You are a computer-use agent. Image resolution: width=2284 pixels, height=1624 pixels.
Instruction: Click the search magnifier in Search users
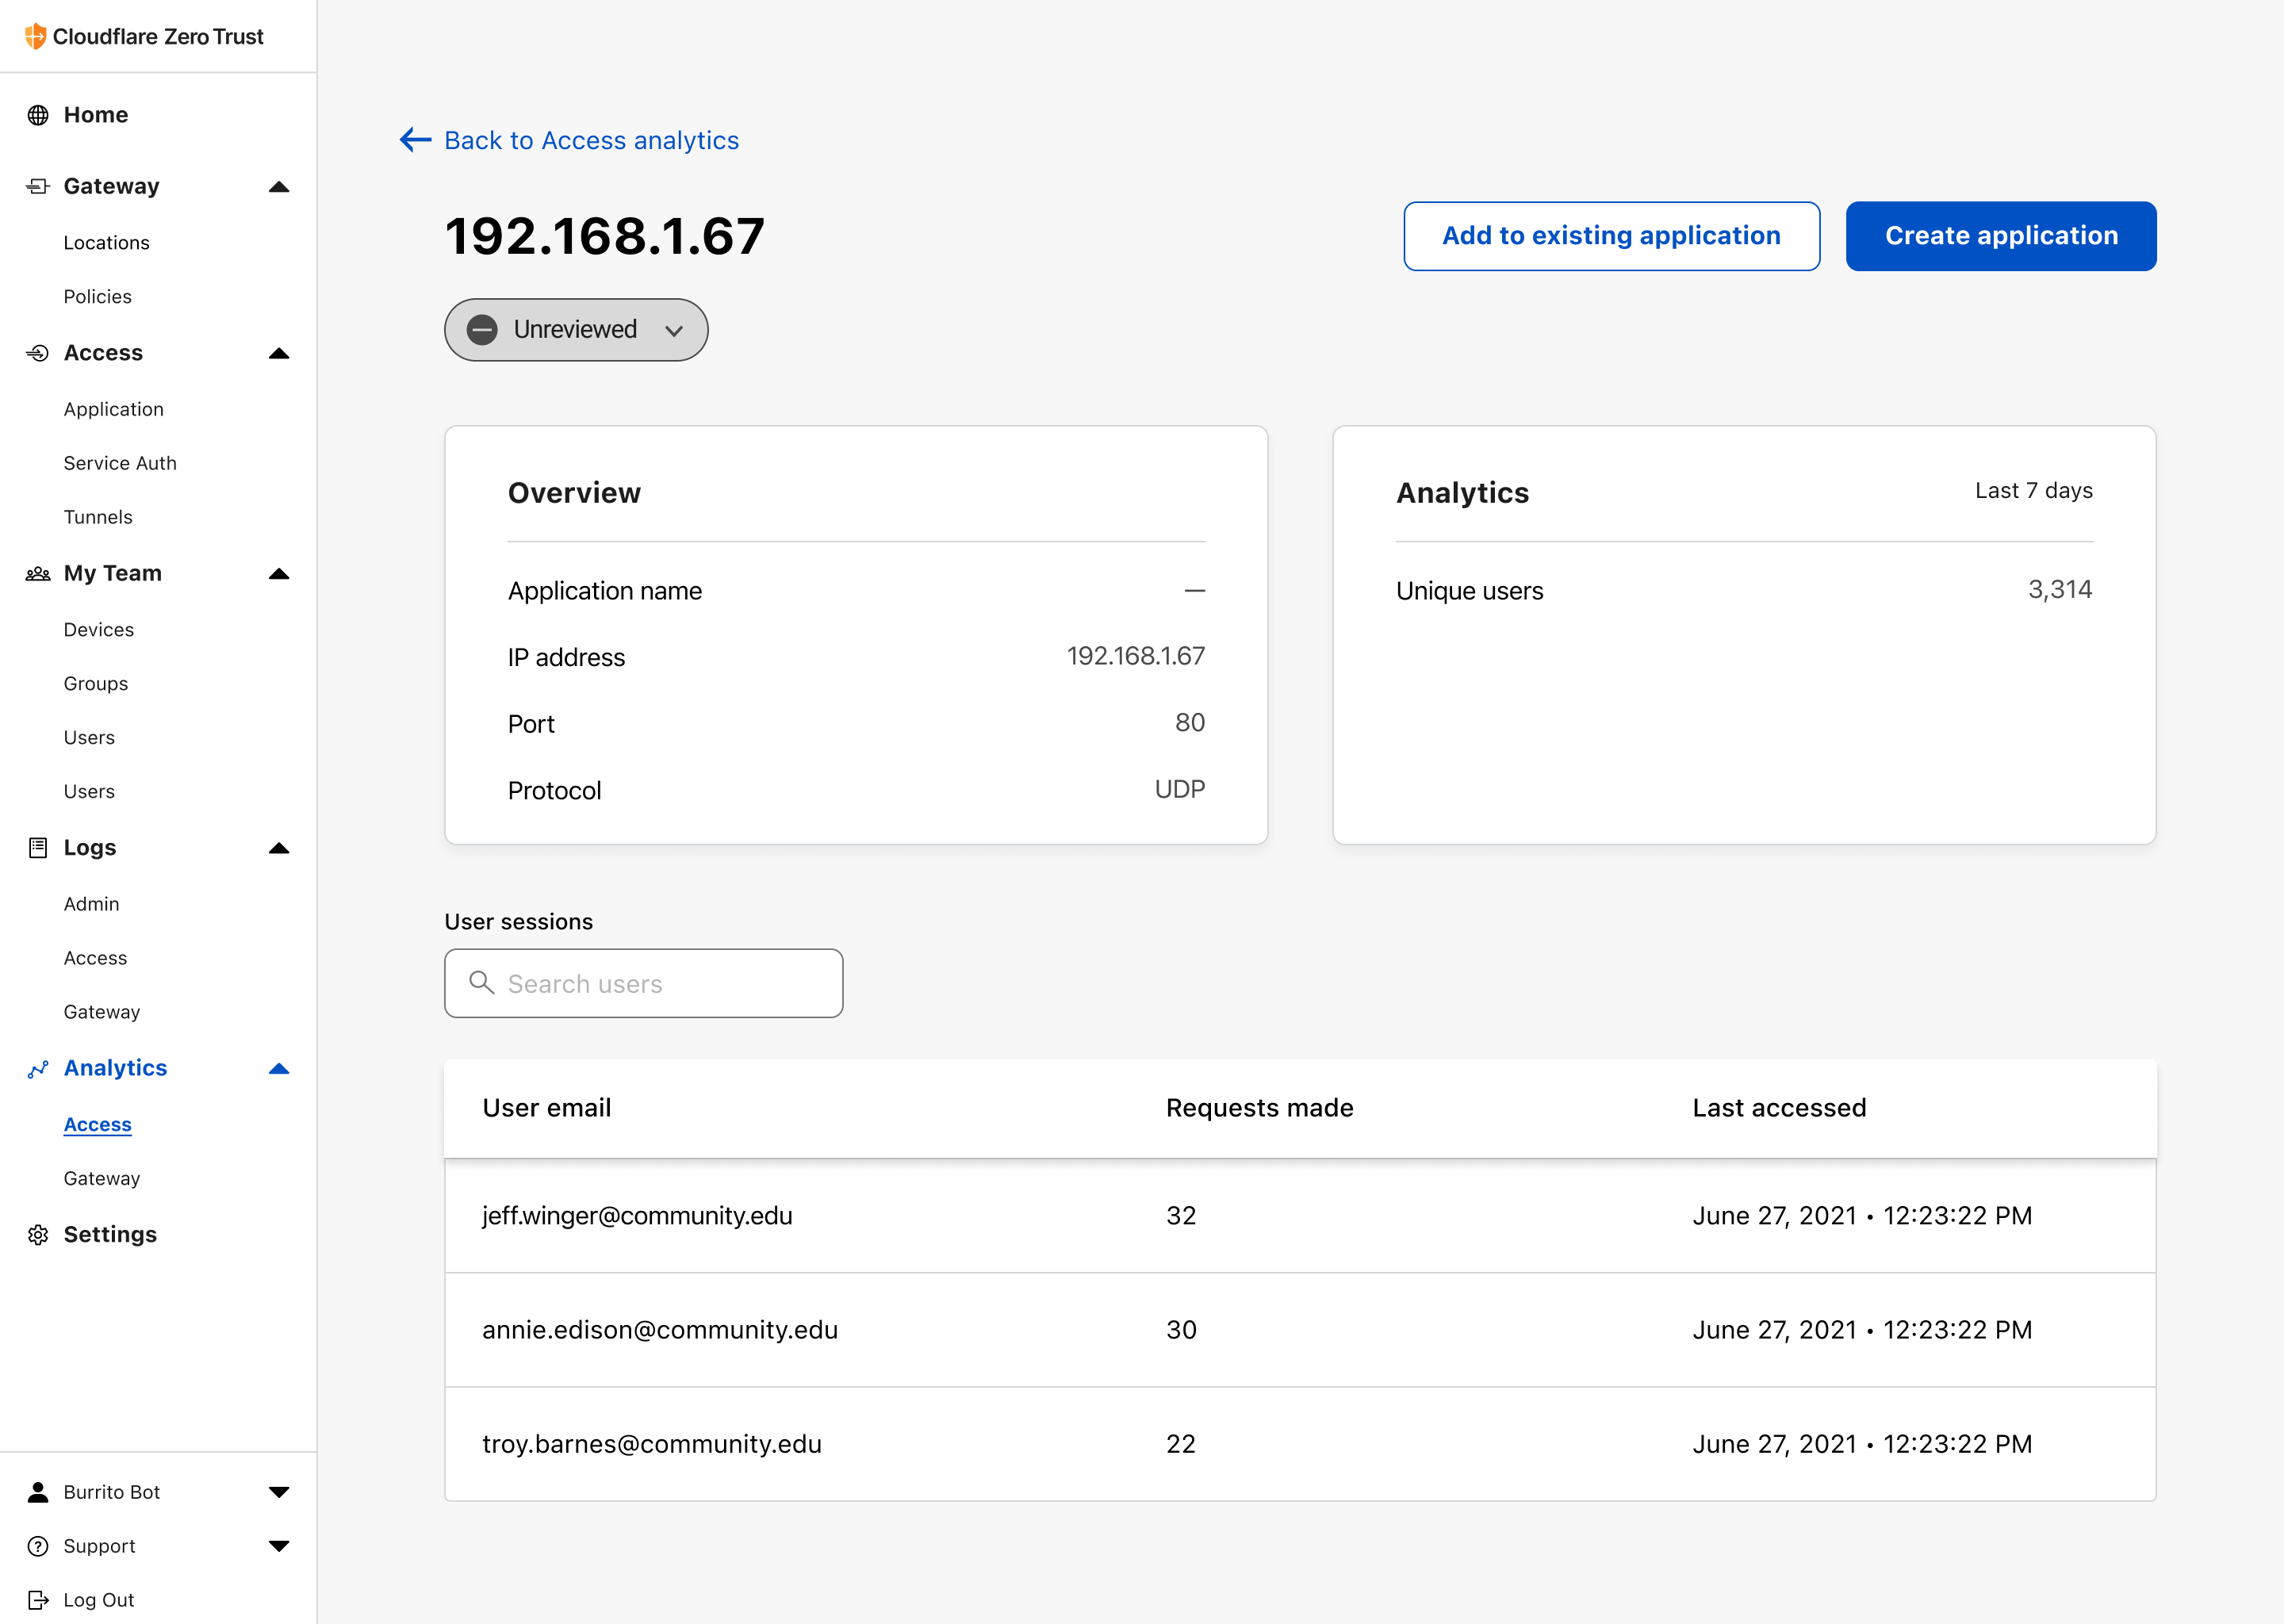[x=482, y=983]
